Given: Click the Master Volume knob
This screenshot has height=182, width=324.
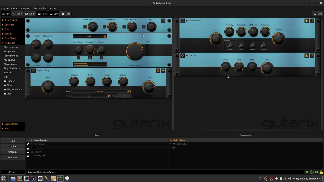Looking at the screenshot, I should pos(135,52).
